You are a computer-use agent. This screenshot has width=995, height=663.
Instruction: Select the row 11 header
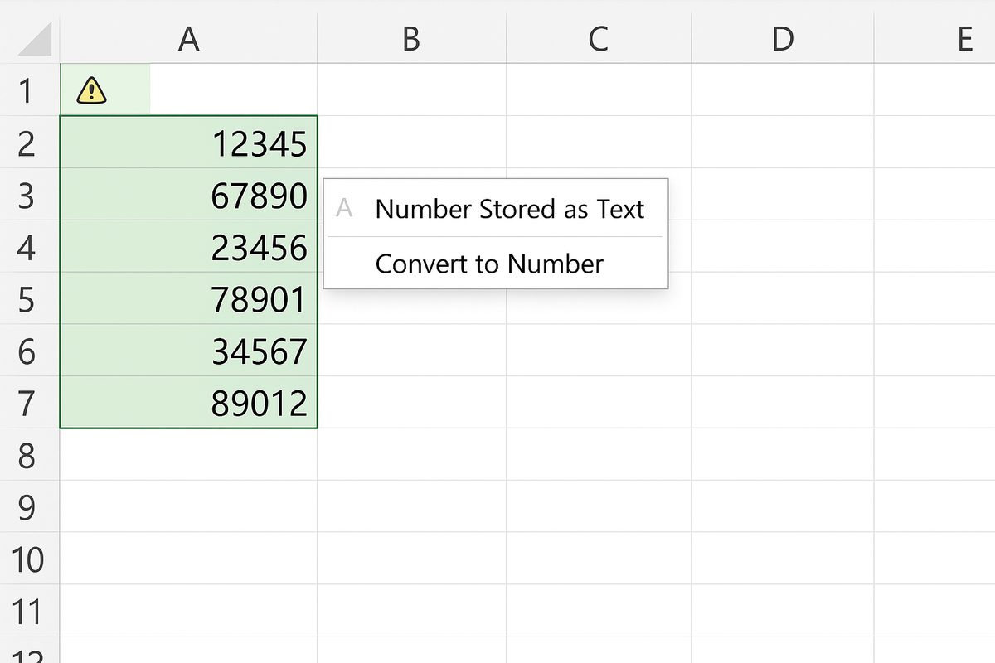click(x=30, y=612)
